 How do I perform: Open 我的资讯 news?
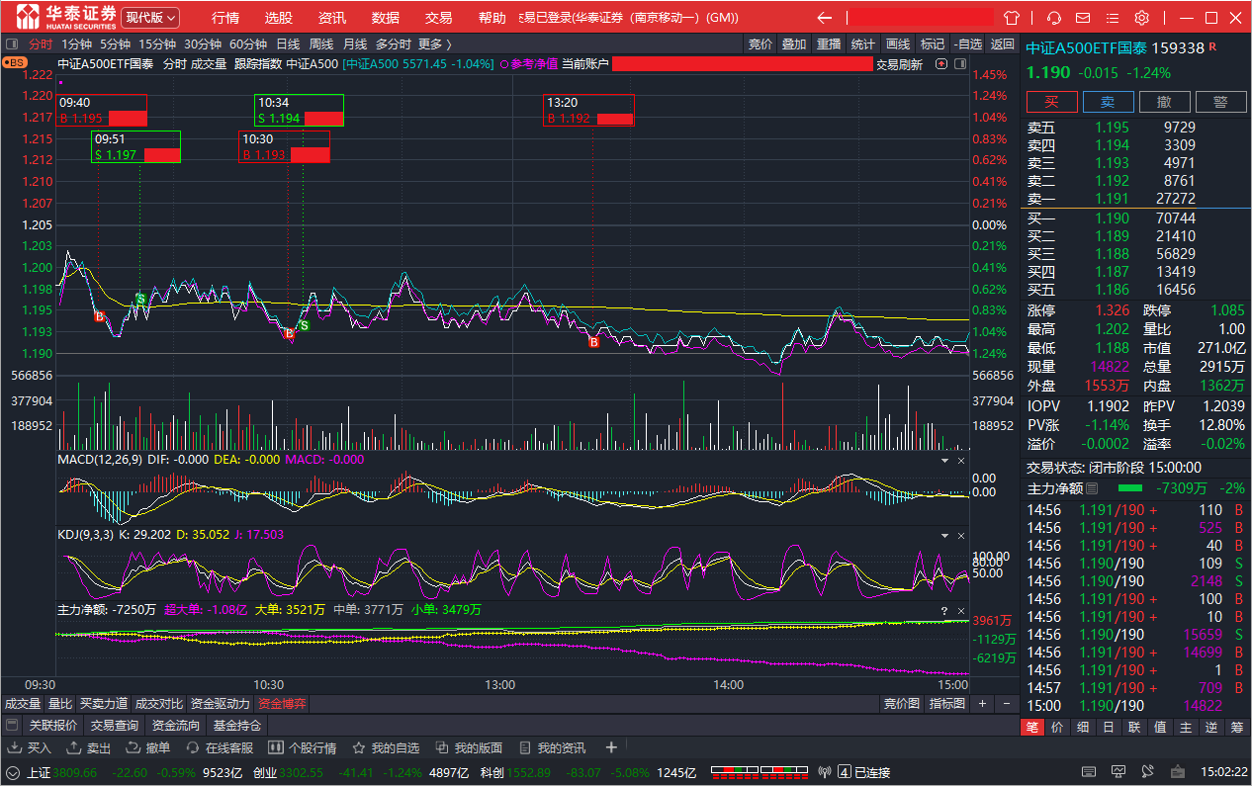click(553, 747)
